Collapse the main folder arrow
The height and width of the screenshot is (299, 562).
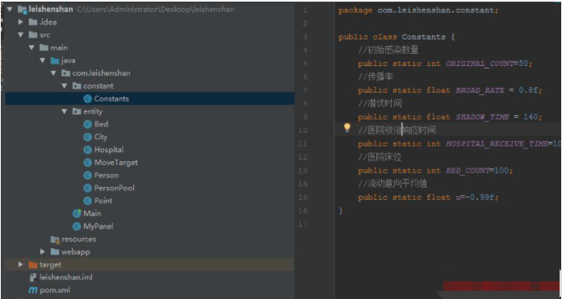tap(31, 48)
